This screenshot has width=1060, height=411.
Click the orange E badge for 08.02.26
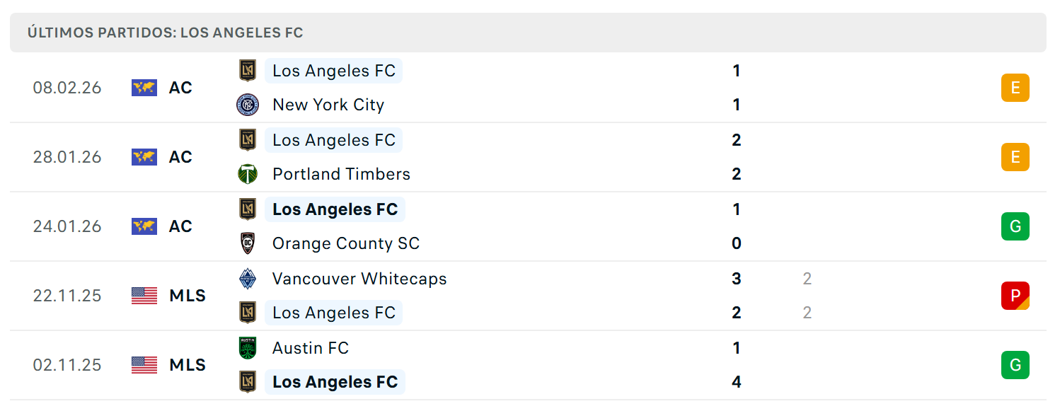(1015, 88)
